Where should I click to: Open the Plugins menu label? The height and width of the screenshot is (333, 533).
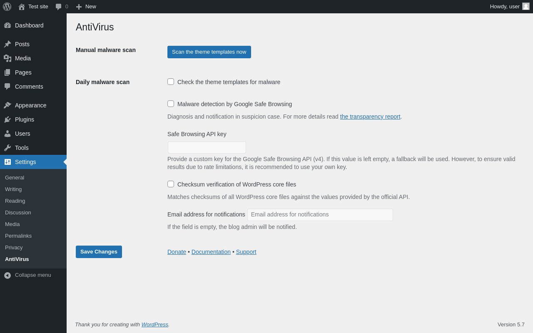[x=25, y=119]
